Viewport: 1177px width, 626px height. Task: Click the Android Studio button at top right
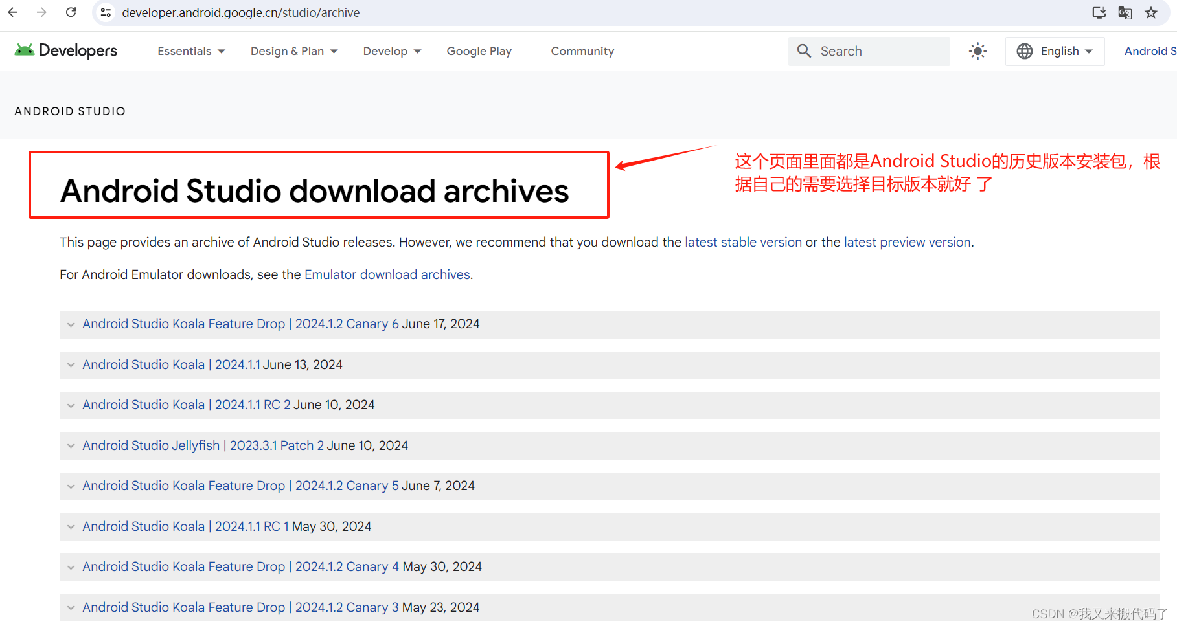pyautogui.click(x=1150, y=51)
